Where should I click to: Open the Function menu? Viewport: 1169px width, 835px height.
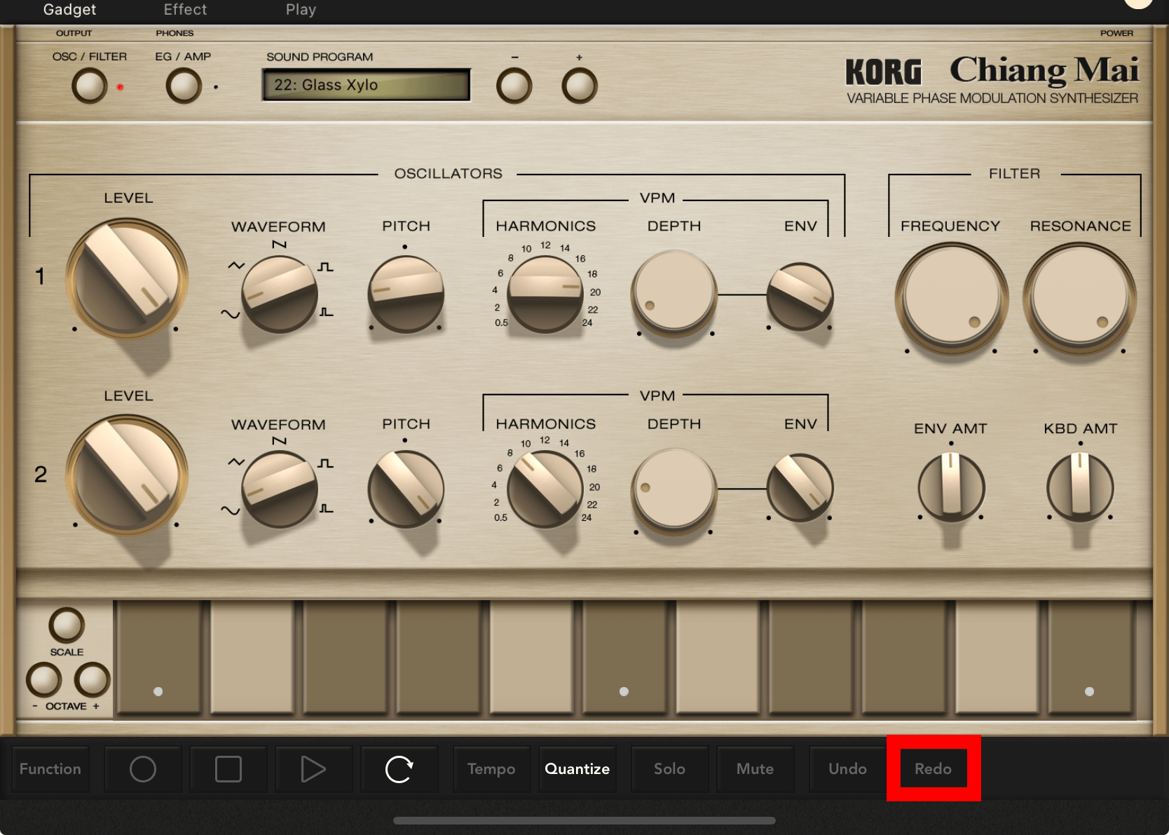click(x=50, y=769)
